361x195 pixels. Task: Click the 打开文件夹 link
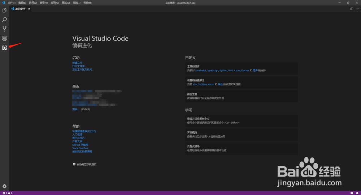79,66
